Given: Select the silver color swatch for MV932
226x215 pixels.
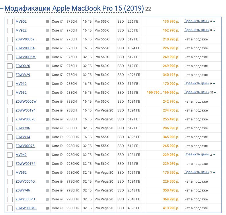Looking at the screenshot, I should 47,93.
